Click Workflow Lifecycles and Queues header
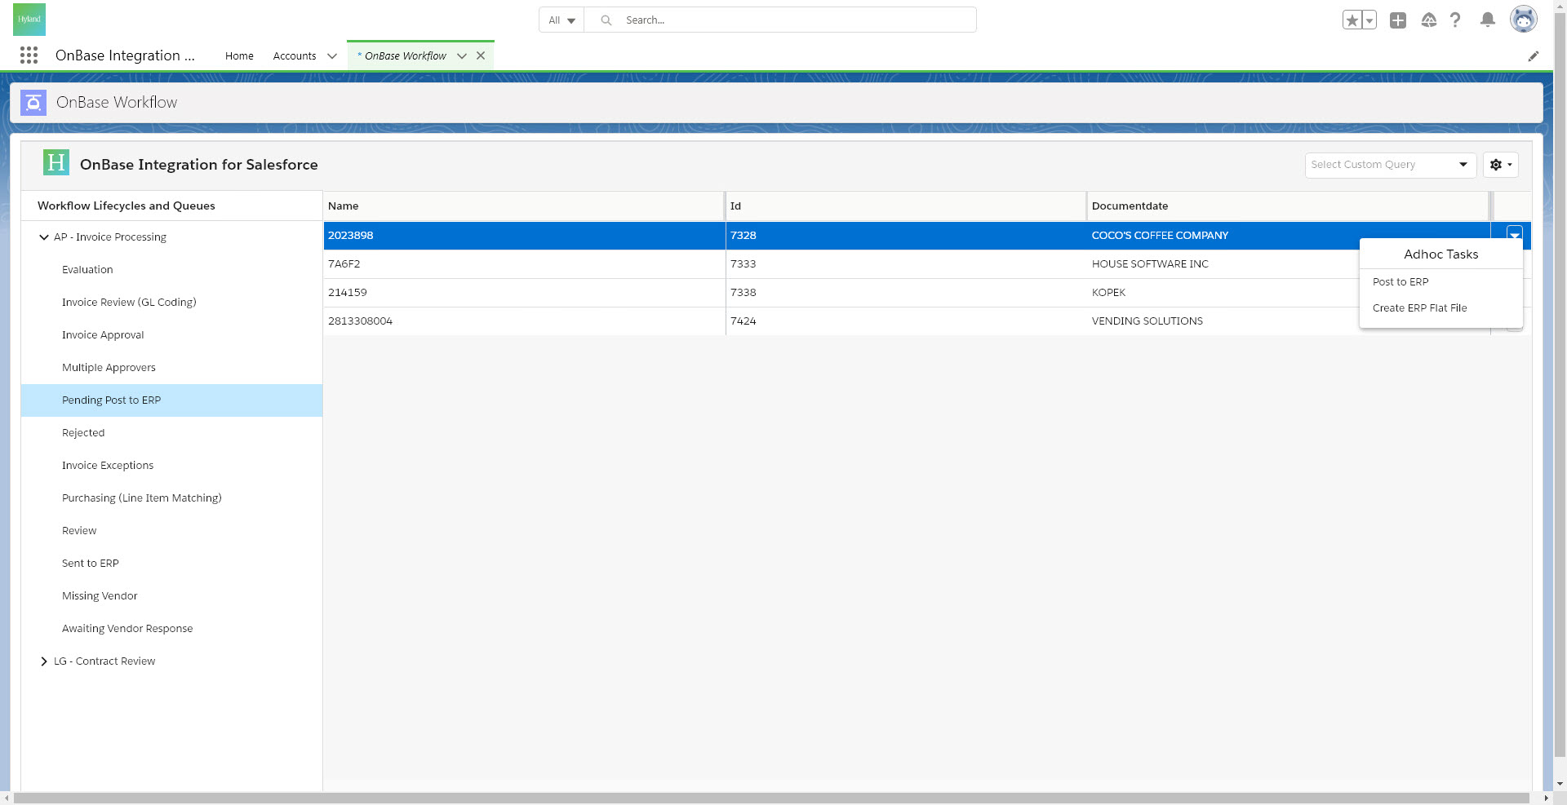The width and height of the screenshot is (1567, 805). pos(127,206)
